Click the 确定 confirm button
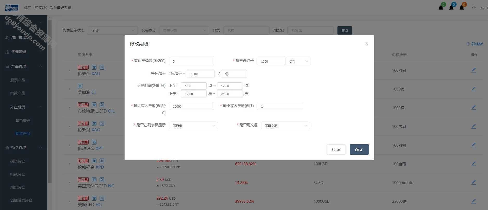488x210 pixels. click(359, 149)
